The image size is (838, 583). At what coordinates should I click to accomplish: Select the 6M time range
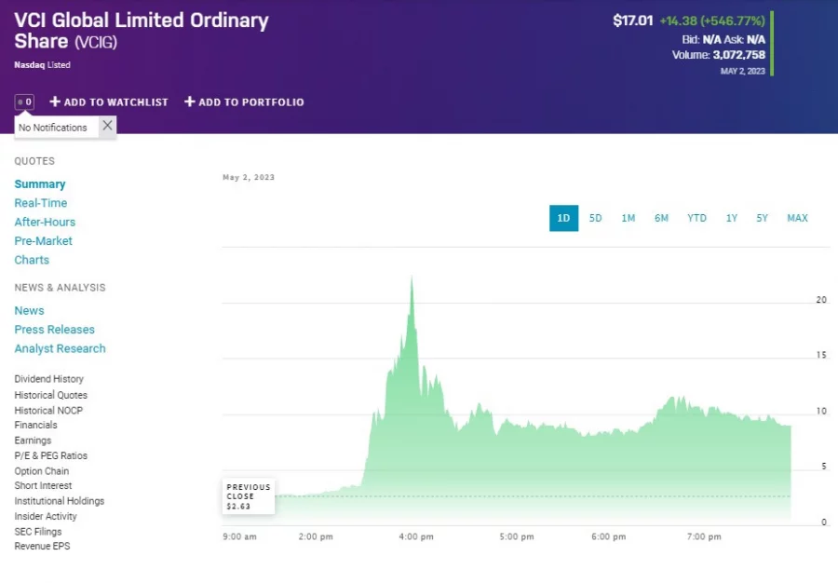(x=662, y=217)
